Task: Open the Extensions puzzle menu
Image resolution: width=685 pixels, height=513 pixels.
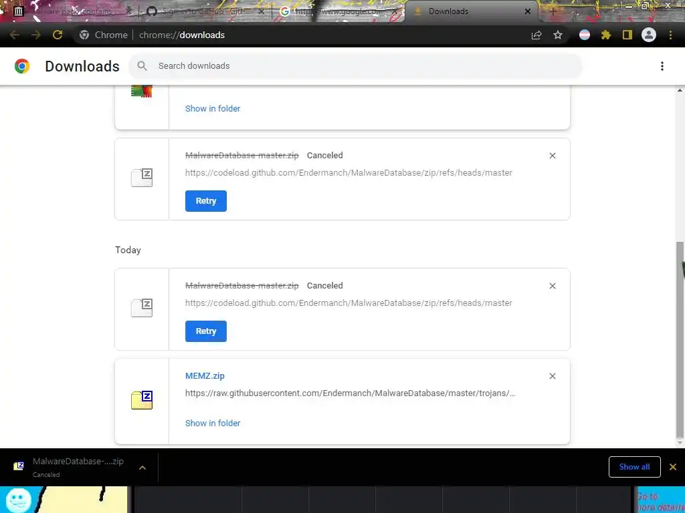Action: tap(606, 35)
